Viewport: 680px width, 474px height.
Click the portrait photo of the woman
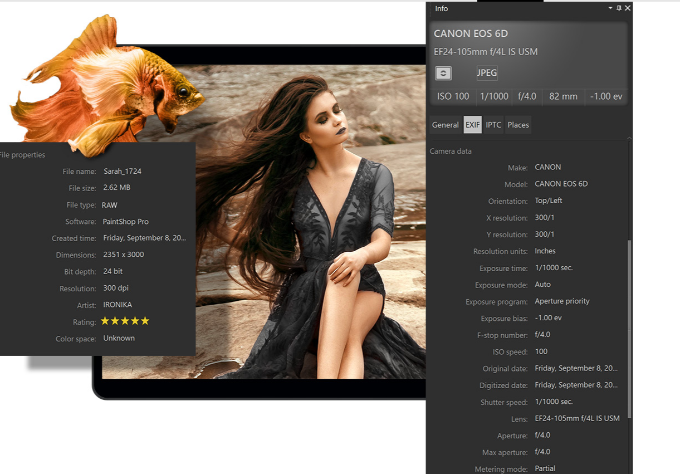pos(312,223)
